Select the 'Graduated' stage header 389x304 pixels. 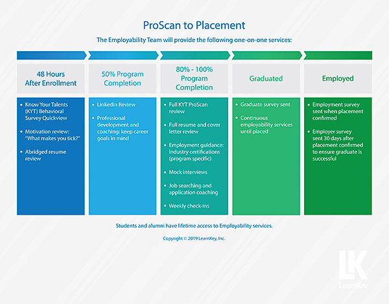tap(266, 78)
